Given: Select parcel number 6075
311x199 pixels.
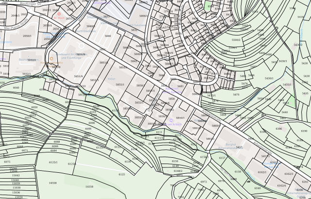Looking at the screenshot, I should [x=7, y=162].
